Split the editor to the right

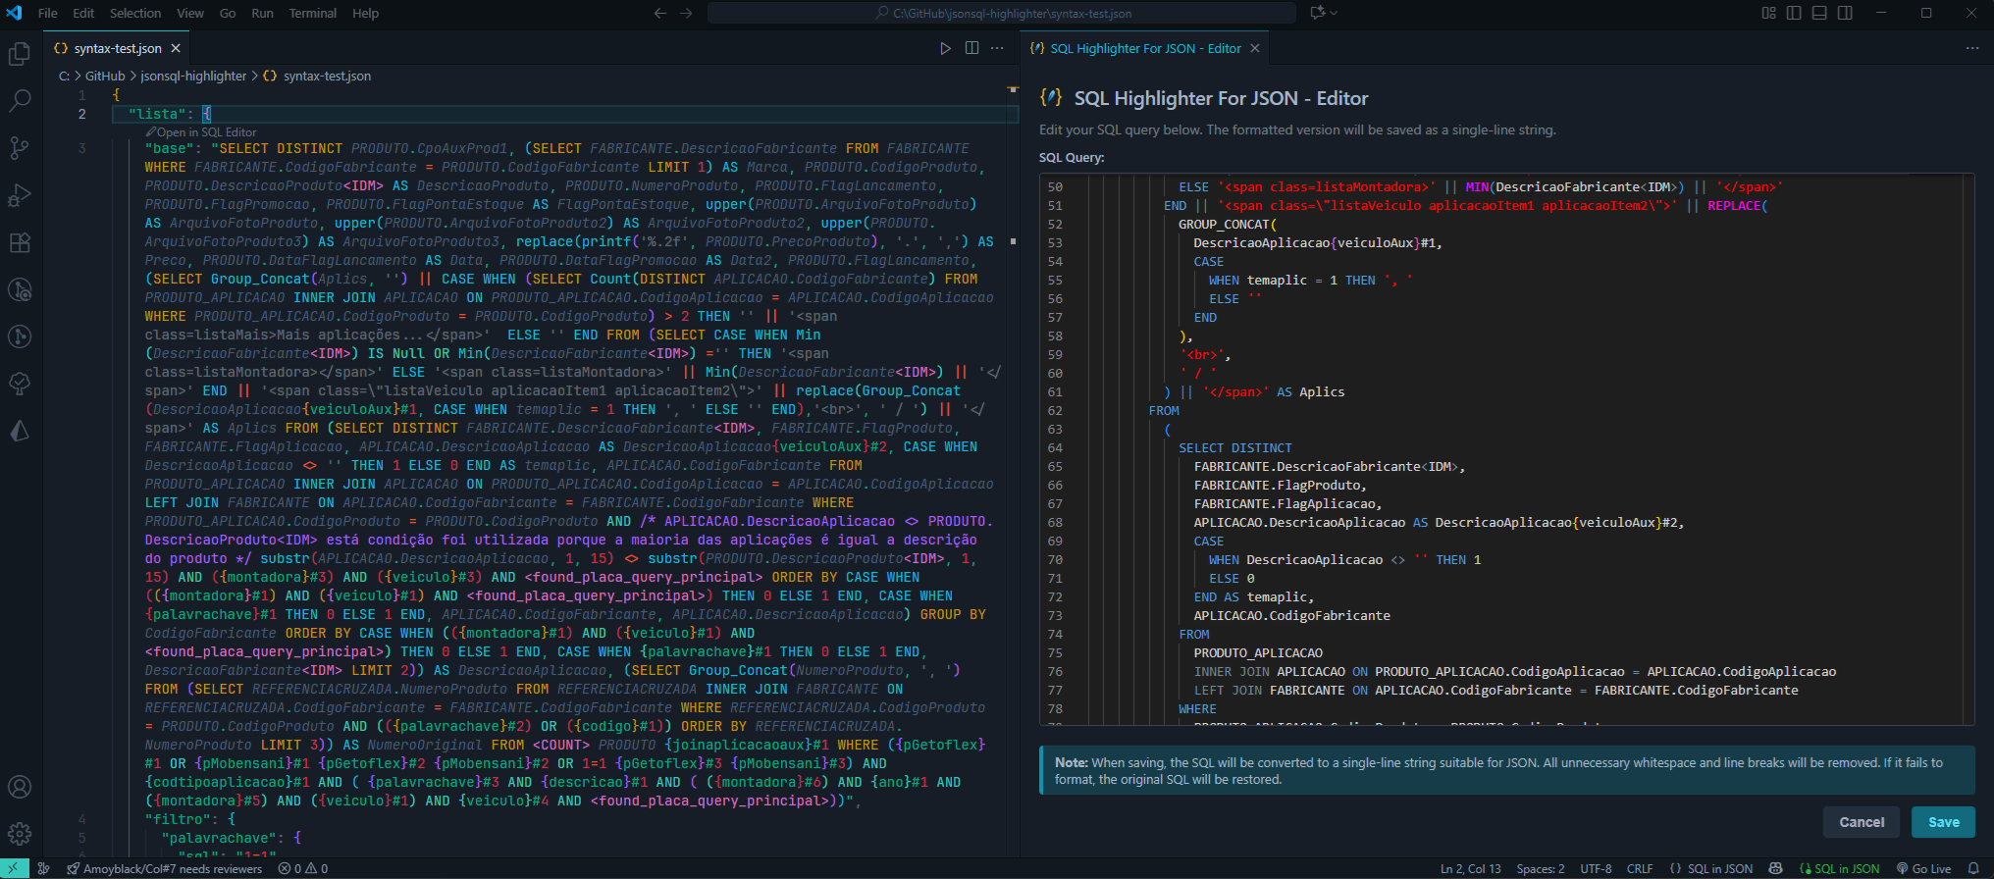971,48
